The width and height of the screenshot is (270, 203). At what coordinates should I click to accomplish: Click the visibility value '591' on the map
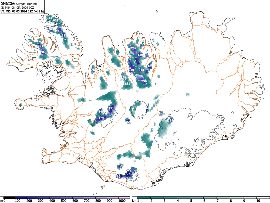[125, 77]
